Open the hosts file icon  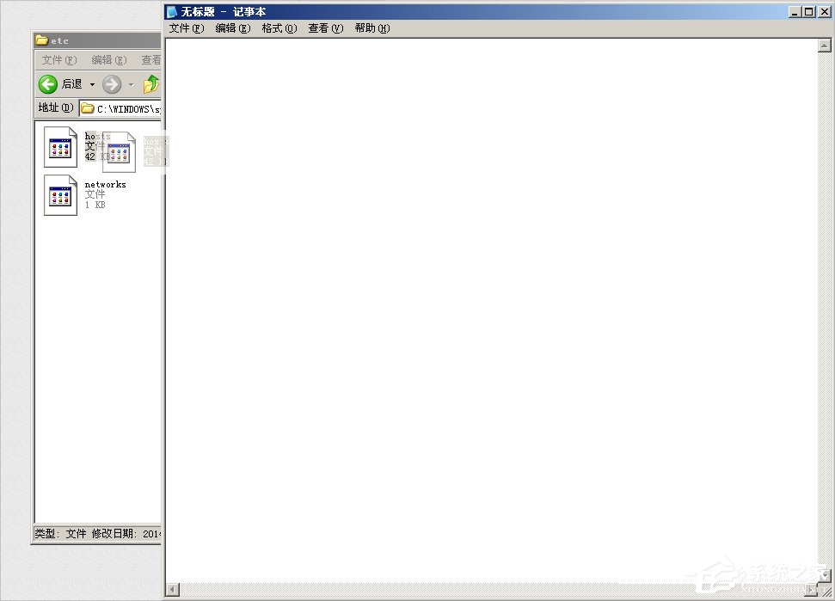click(58, 144)
